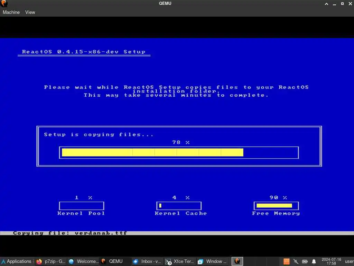Open the battery power tray icon
354x266 pixels.
[x=305, y=261]
